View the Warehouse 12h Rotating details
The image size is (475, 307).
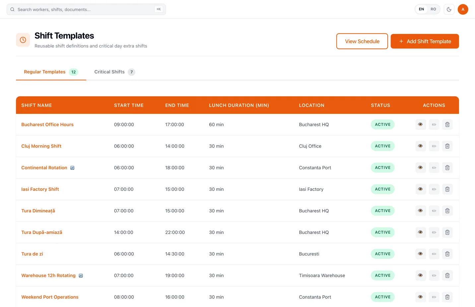coord(421,275)
